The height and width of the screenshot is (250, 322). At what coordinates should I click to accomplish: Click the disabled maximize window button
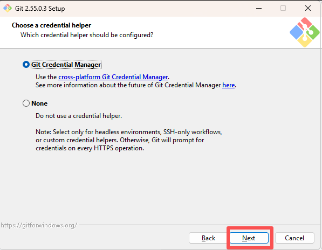point(283,8)
